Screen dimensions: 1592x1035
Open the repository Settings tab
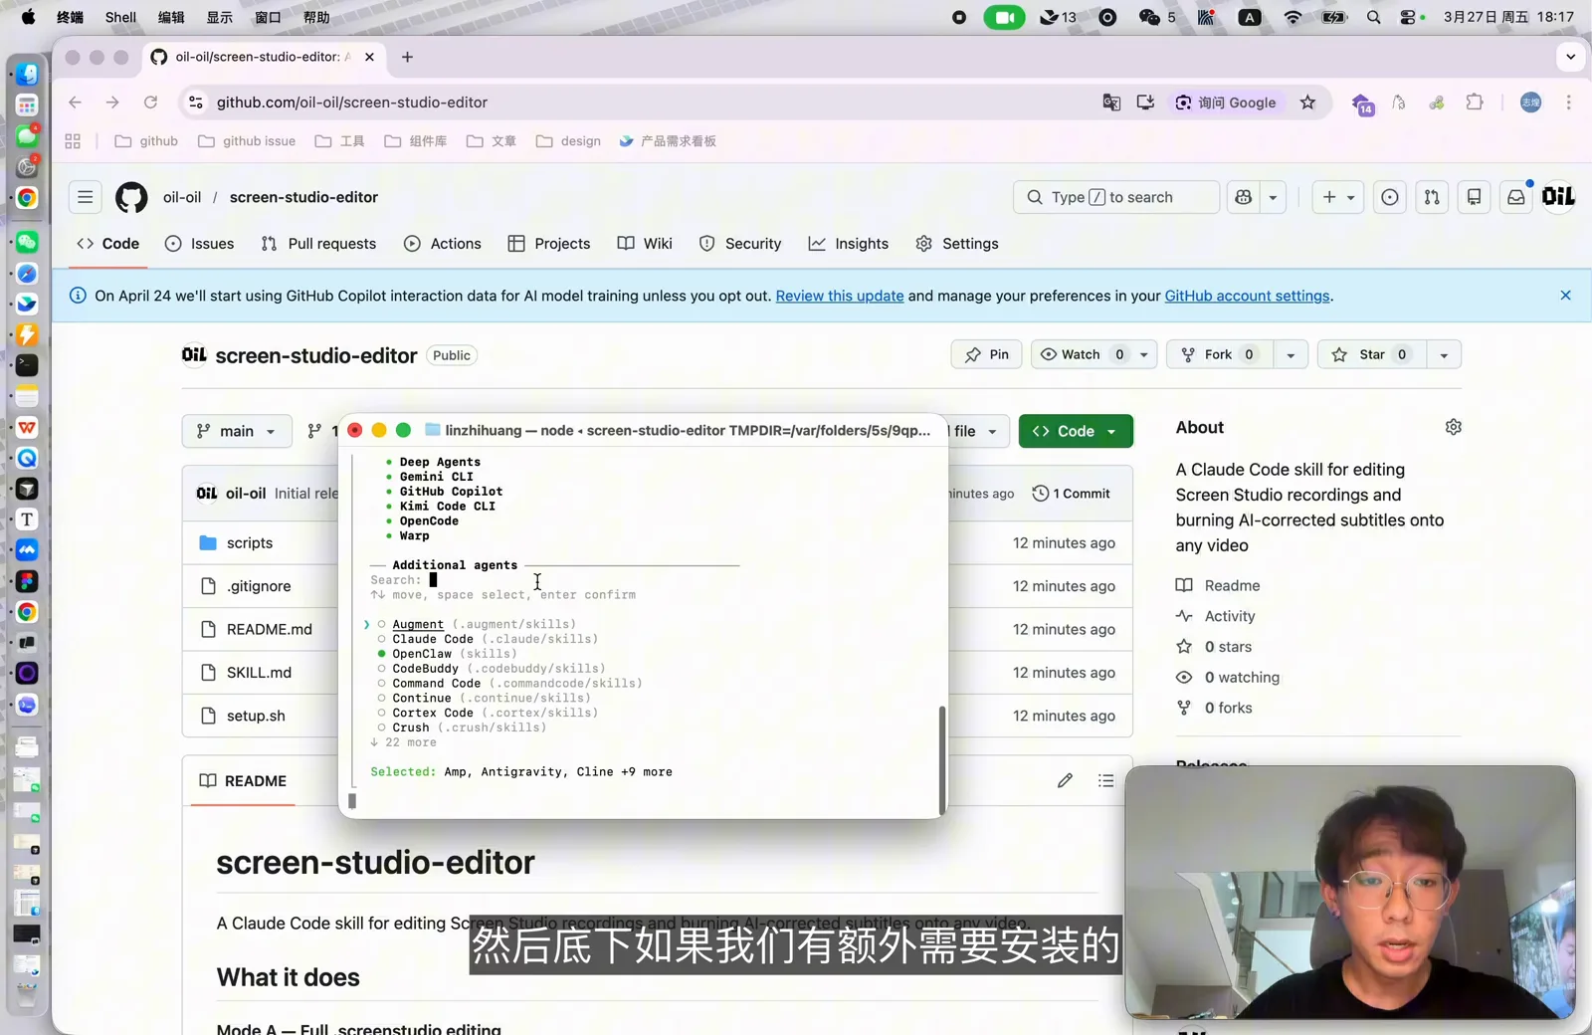pos(957,244)
